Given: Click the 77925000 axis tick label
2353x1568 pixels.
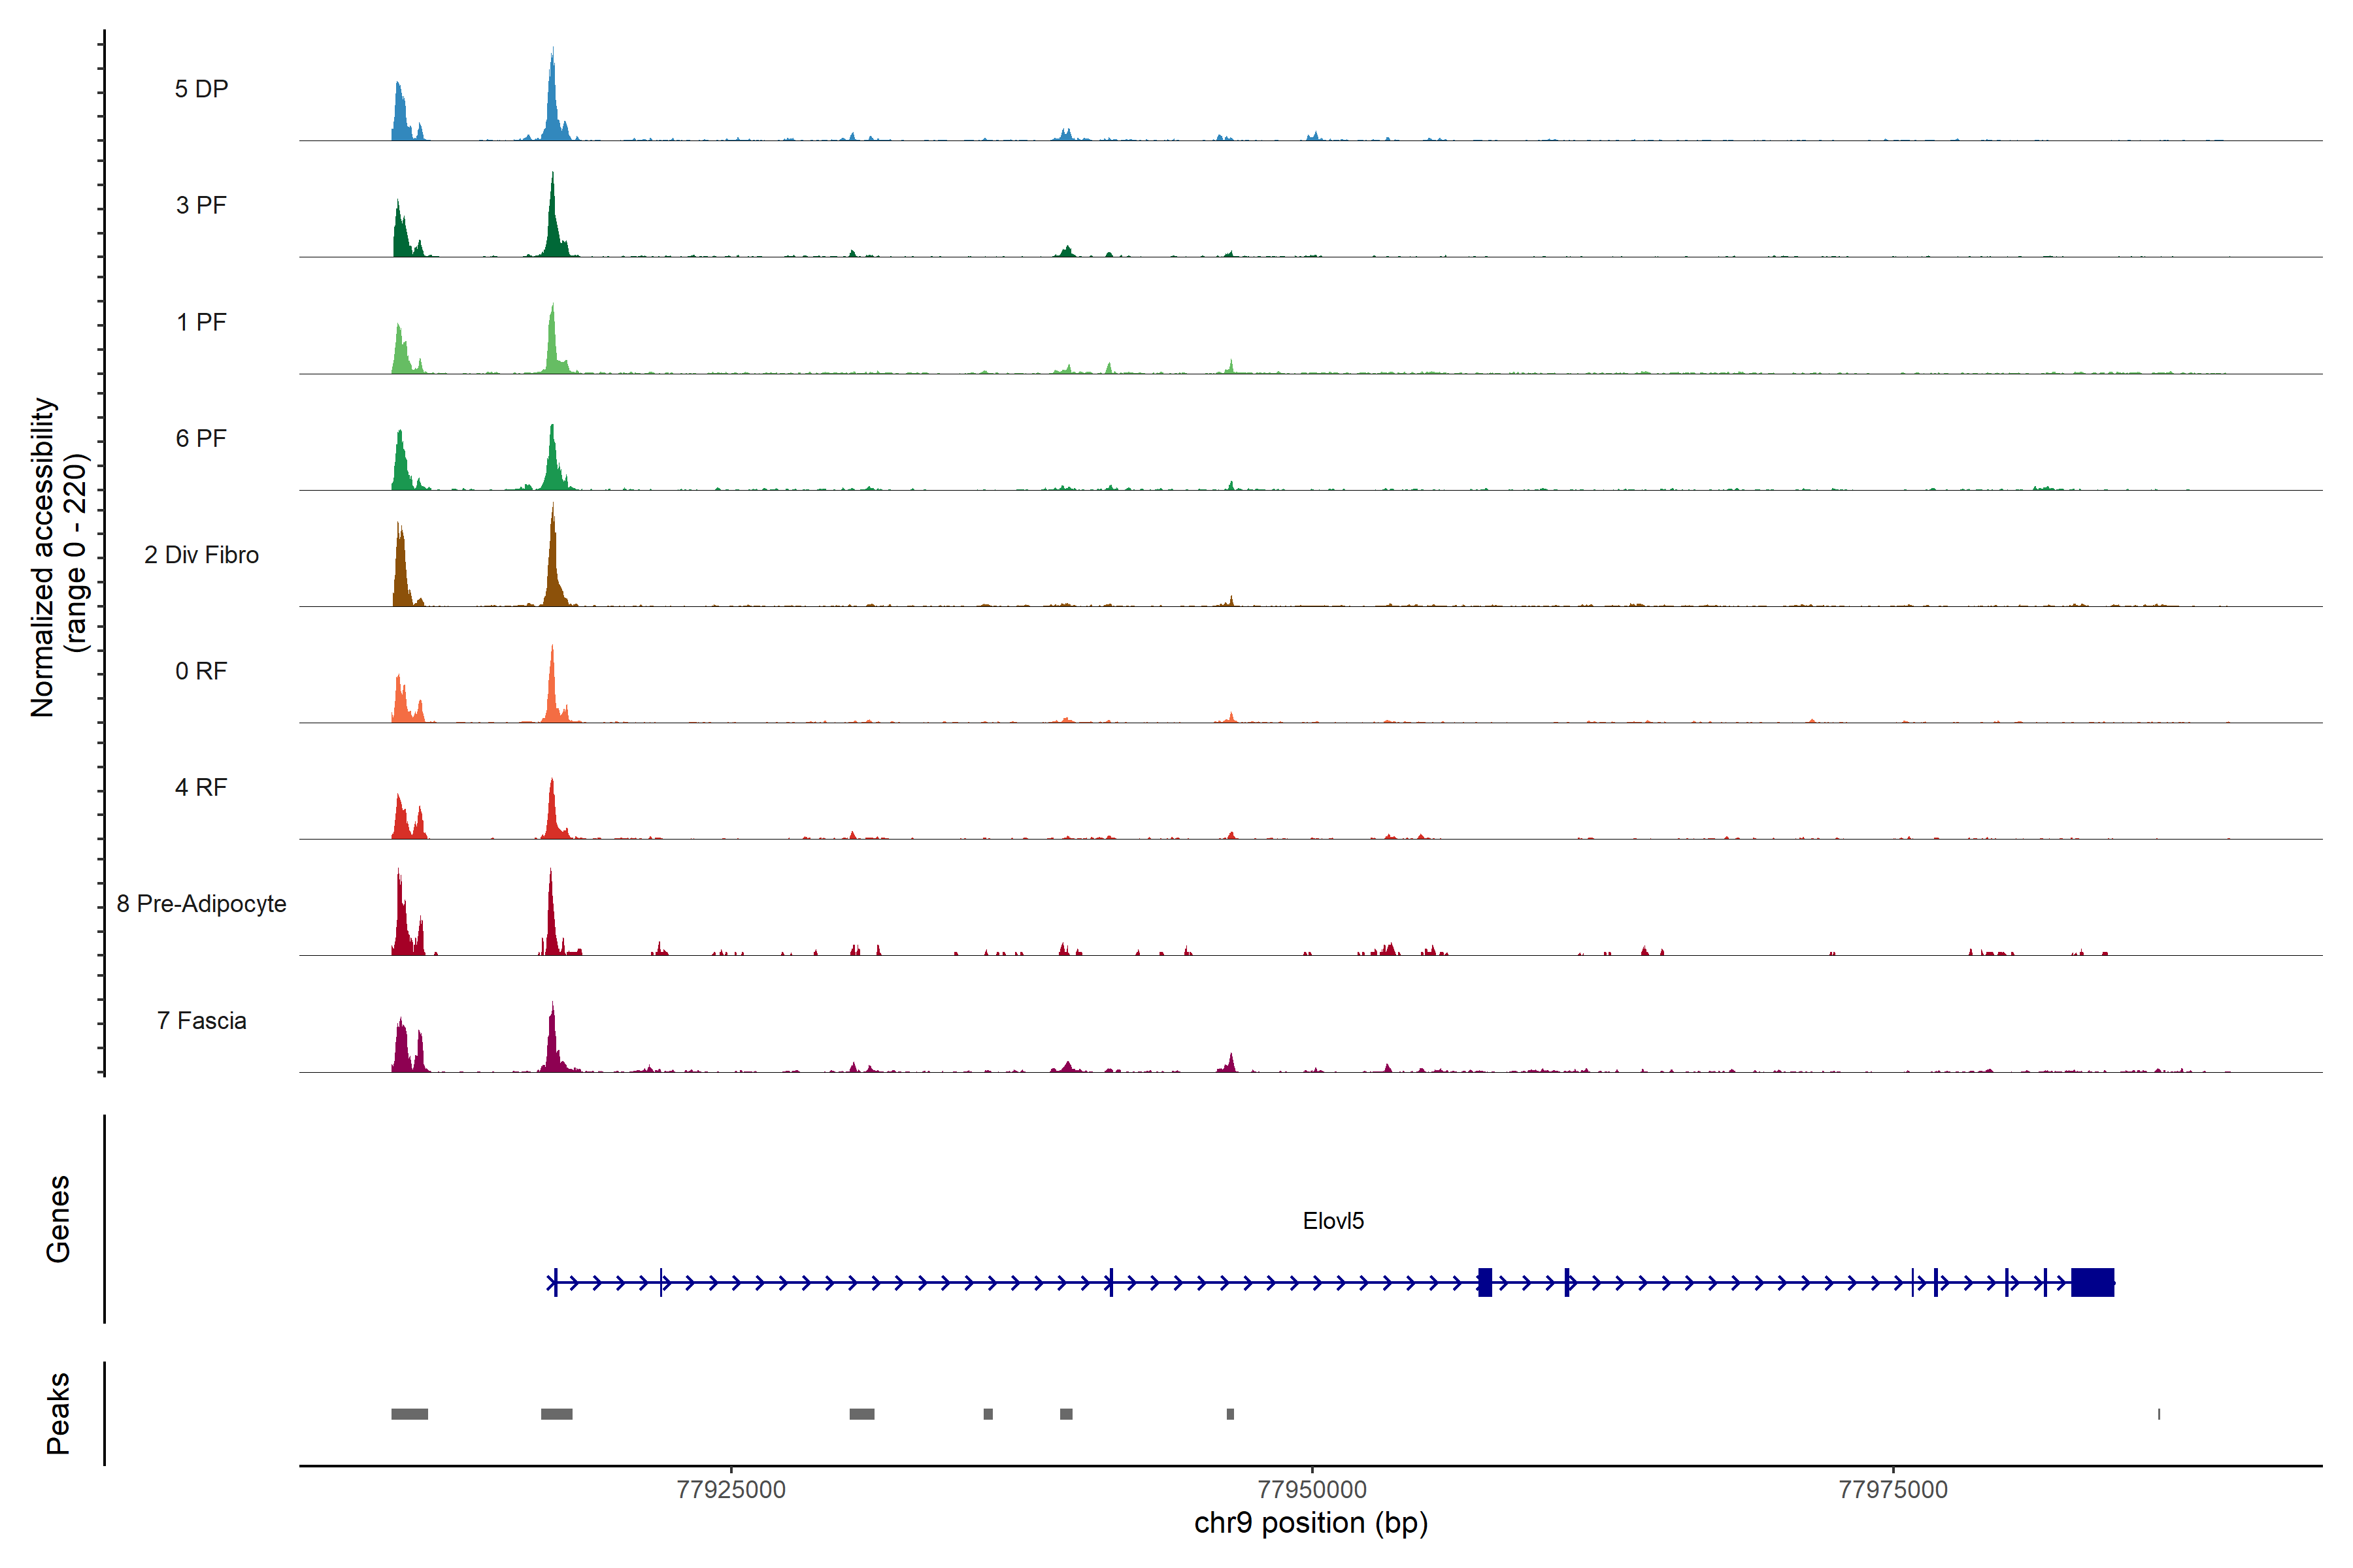Looking at the screenshot, I should [x=730, y=1489].
